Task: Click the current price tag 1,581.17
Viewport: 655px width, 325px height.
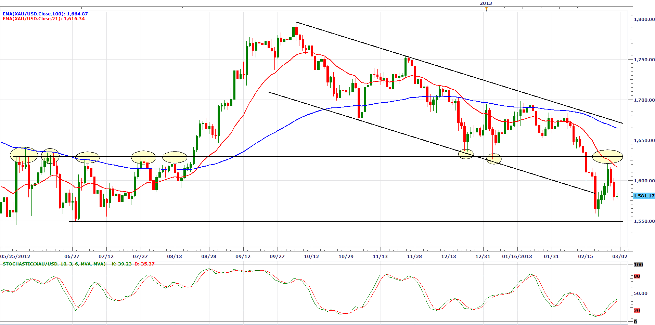Action: click(644, 196)
